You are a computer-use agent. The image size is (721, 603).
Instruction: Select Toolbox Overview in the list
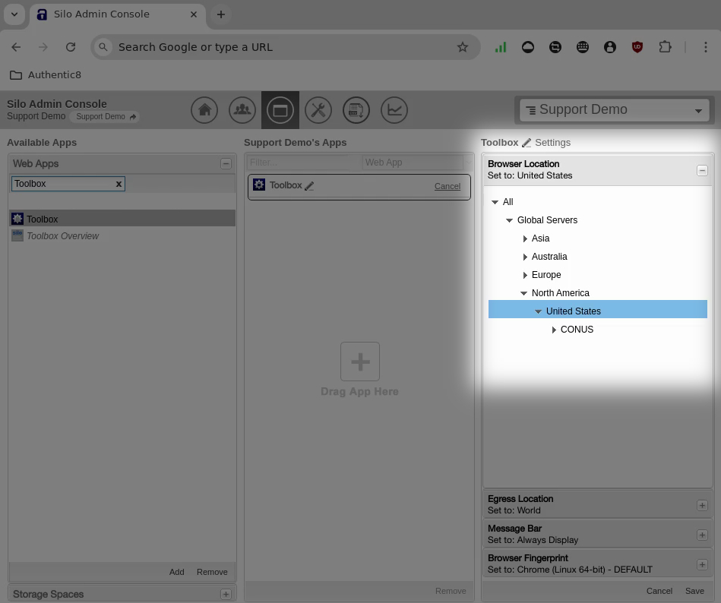tap(122, 235)
